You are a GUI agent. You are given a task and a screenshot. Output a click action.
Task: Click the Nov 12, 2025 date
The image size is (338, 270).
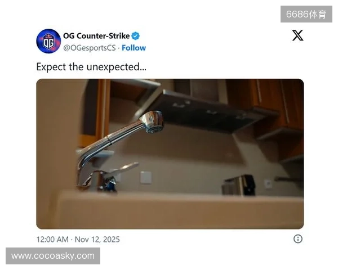[97, 240]
